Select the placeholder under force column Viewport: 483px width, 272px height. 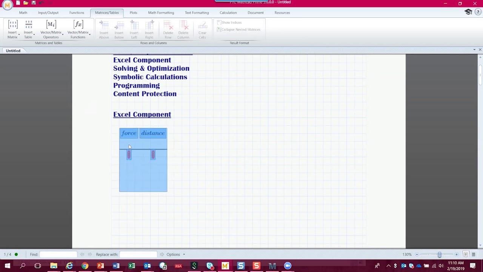[129, 155]
